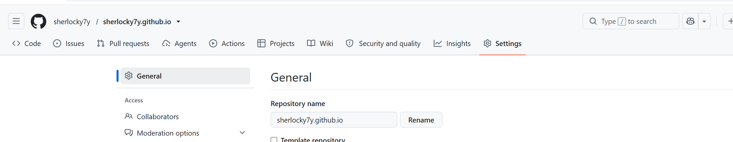Screen dimensions: 733x142
Task: Open the Wiki tab
Action: pyautogui.click(x=320, y=43)
